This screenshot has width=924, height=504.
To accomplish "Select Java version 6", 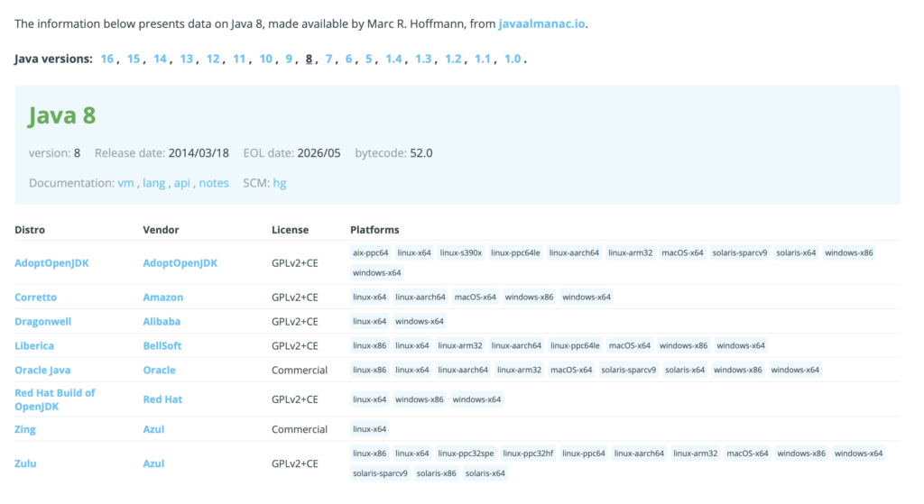I will [349, 59].
